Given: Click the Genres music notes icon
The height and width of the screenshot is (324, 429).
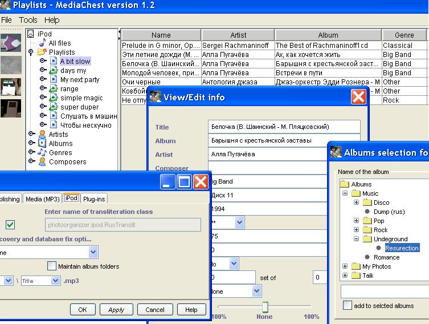Looking at the screenshot, I should coord(42,153).
